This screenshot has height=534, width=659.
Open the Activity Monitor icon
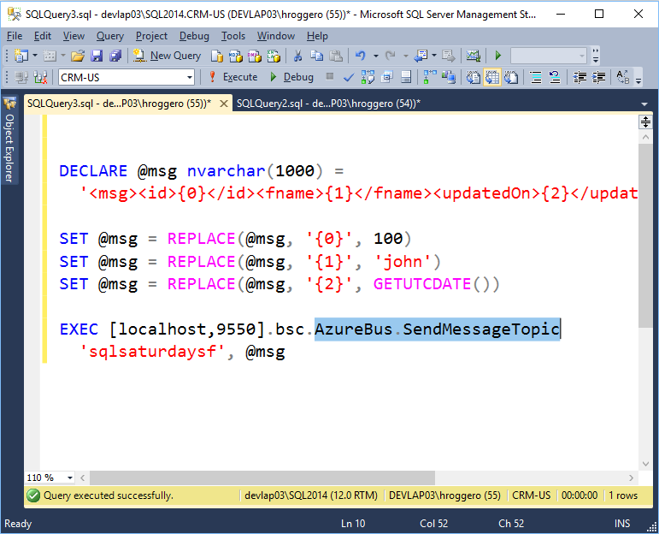[x=474, y=56]
